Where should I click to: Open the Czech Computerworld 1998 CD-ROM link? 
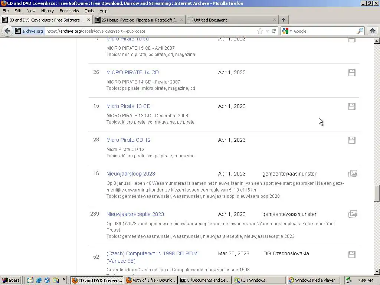(152, 257)
